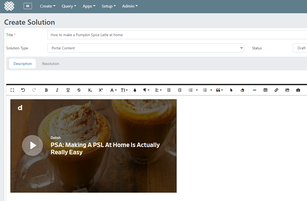Viewport: 307px width, 201px height.
Task: Toggle bold formatting
Action: (46, 90)
